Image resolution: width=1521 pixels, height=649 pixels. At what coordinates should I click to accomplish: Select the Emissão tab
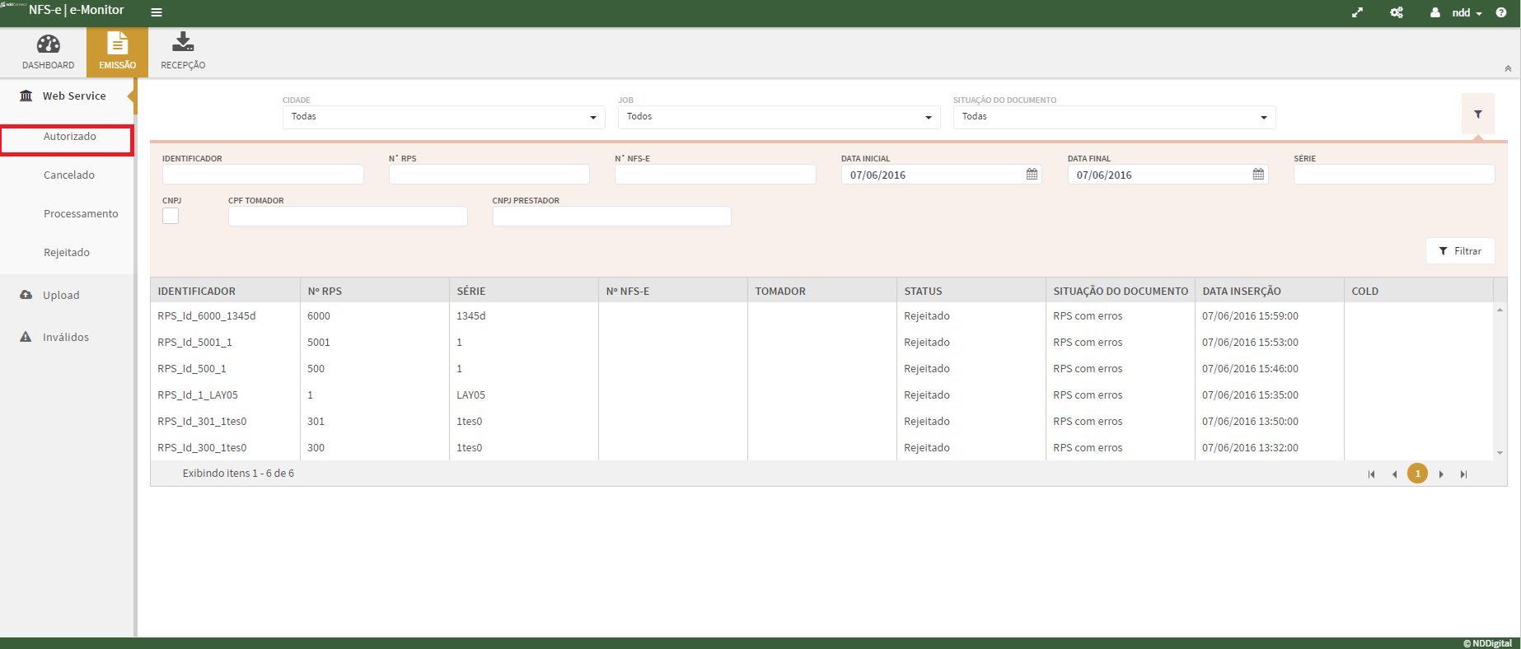[117, 51]
